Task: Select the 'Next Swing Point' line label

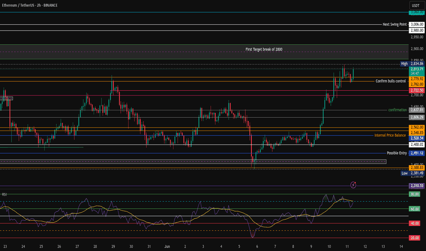Action: pos(394,25)
